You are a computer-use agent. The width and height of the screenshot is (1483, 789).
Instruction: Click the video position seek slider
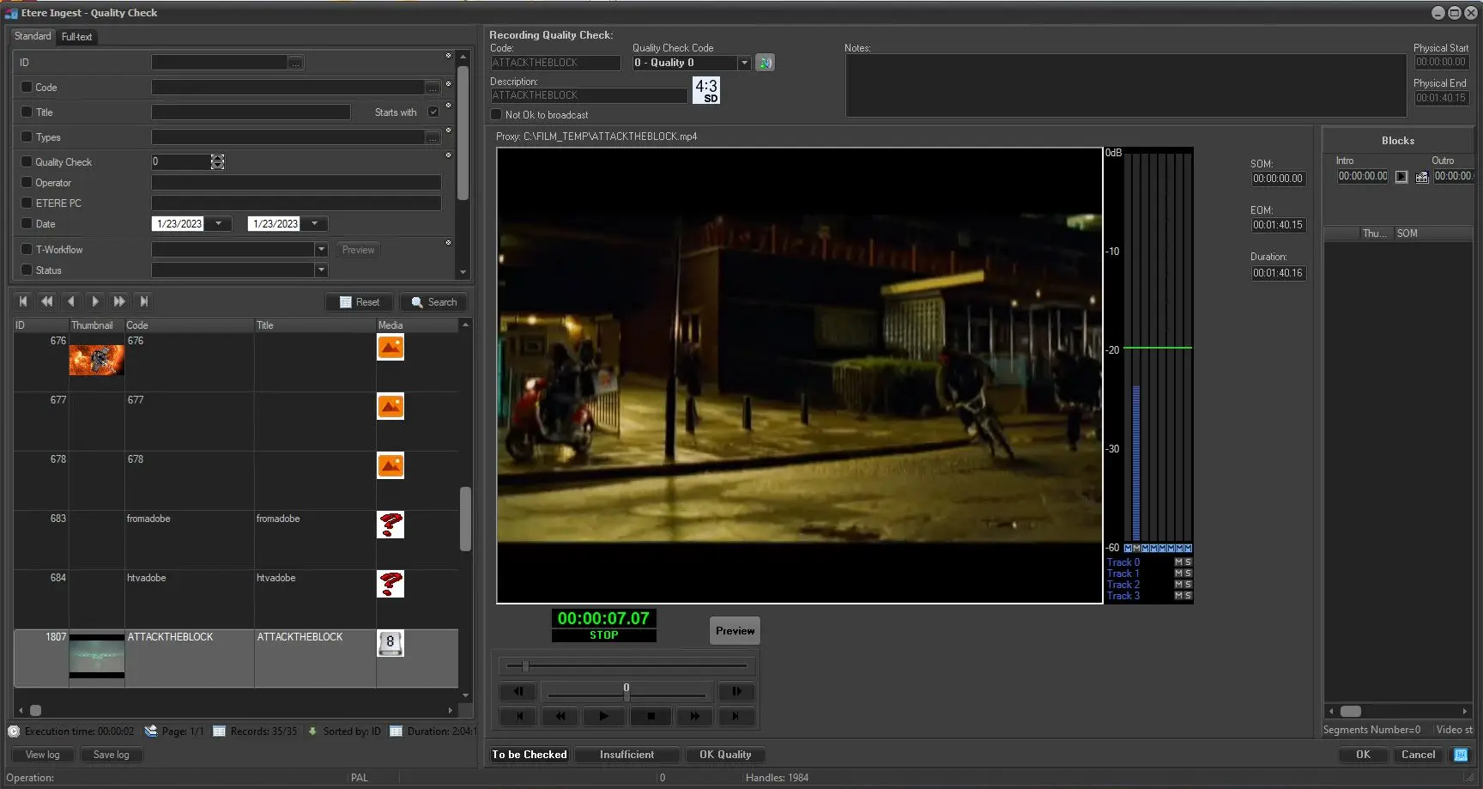(x=626, y=665)
